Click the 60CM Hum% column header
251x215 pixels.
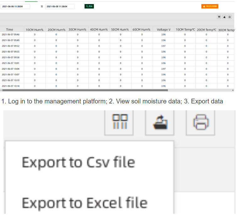pyautogui.click(x=141, y=29)
